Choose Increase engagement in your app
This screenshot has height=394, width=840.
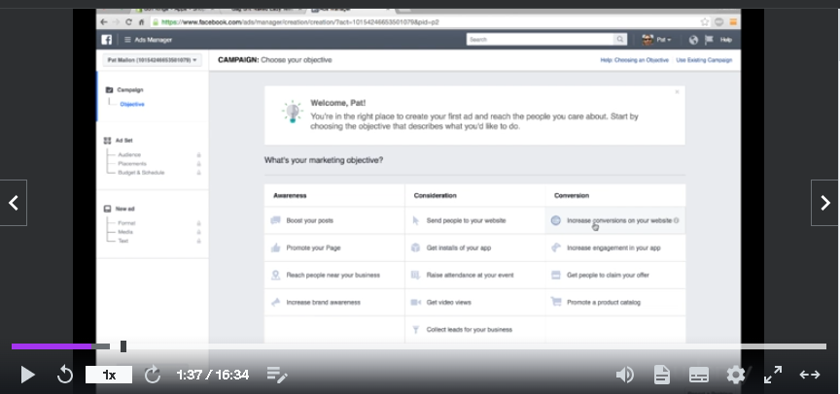(615, 247)
